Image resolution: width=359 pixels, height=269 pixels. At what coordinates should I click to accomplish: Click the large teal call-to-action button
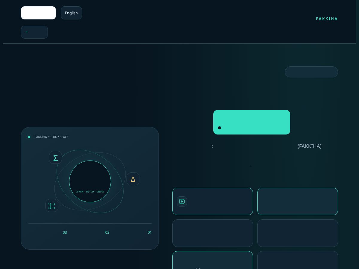(252, 122)
